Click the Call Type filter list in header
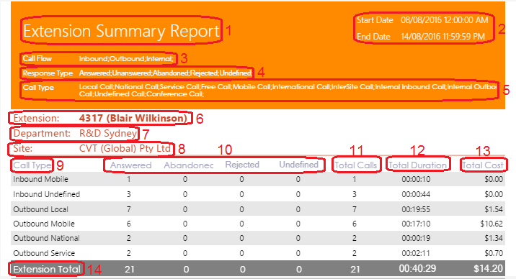Viewport: 516px width, 279px height. tap(288, 91)
